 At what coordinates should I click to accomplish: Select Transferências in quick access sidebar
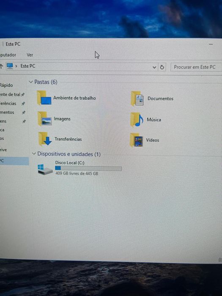[x=8, y=103]
